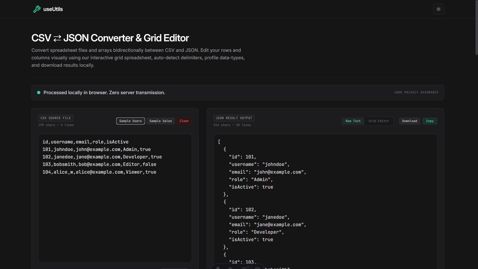Viewport: 478px width, 269px height.
Task: Copy the JSON output
Action: coord(430,121)
